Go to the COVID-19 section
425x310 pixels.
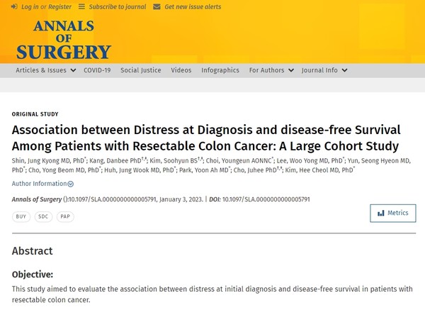[97, 70]
